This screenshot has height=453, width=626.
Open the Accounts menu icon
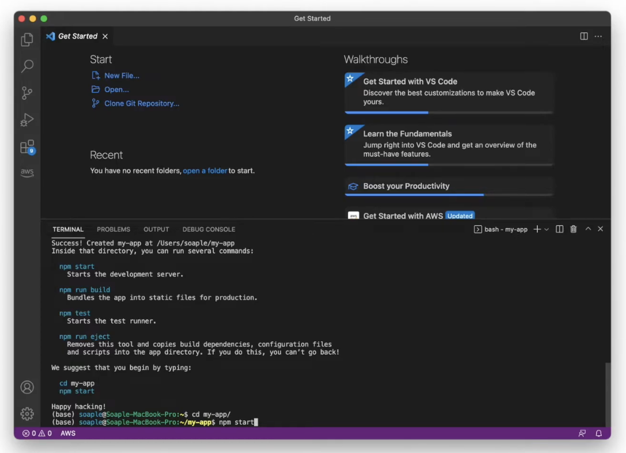point(27,387)
